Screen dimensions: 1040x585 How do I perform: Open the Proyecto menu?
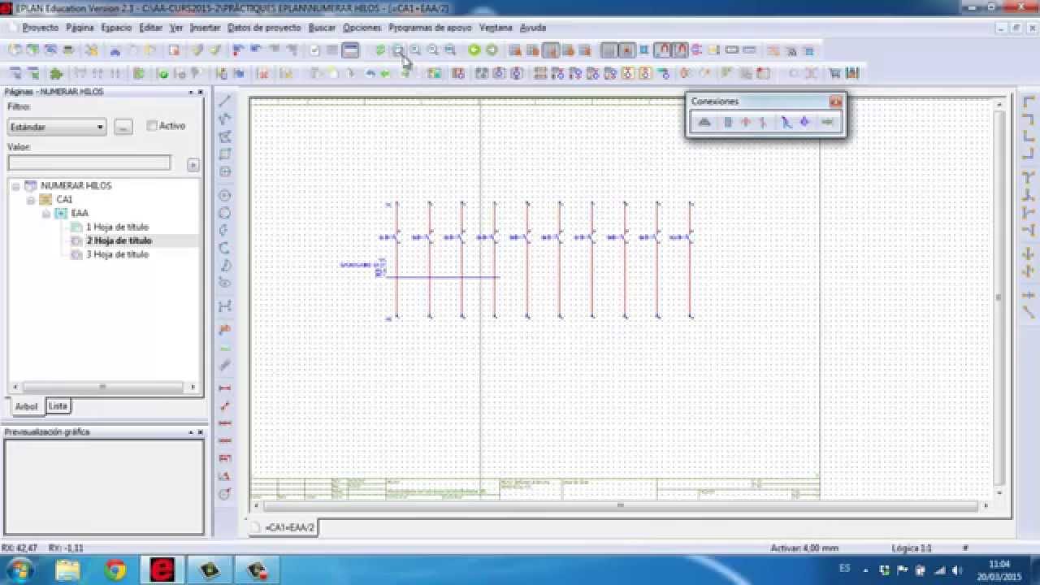[40, 28]
